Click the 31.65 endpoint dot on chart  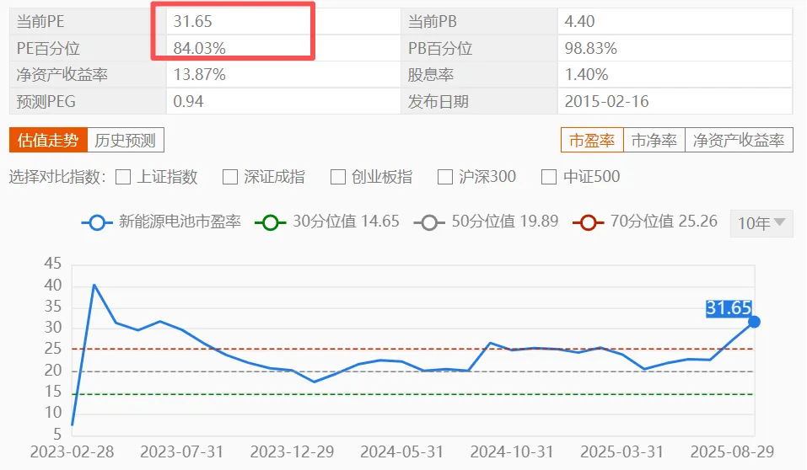point(754,322)
